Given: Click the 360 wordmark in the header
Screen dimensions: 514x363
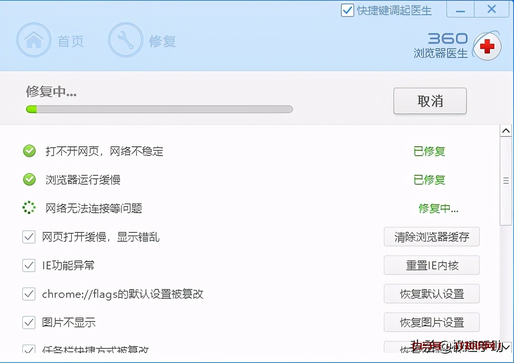Looking at the screenshot, I should point(448,38).
